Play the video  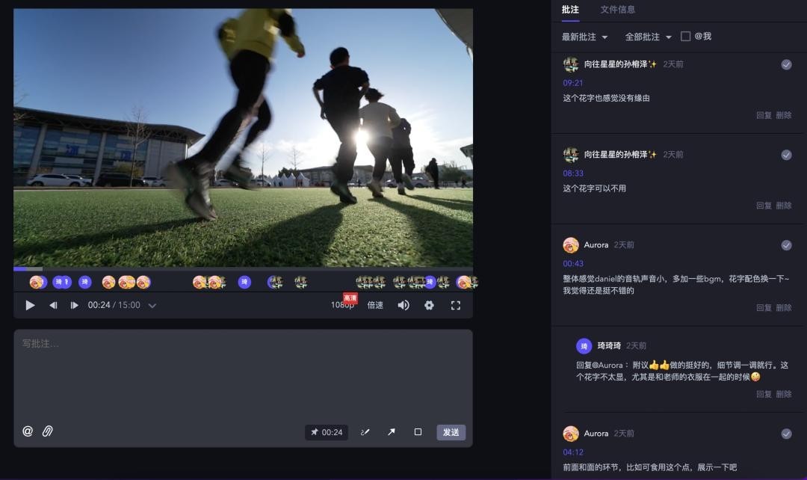30,305
